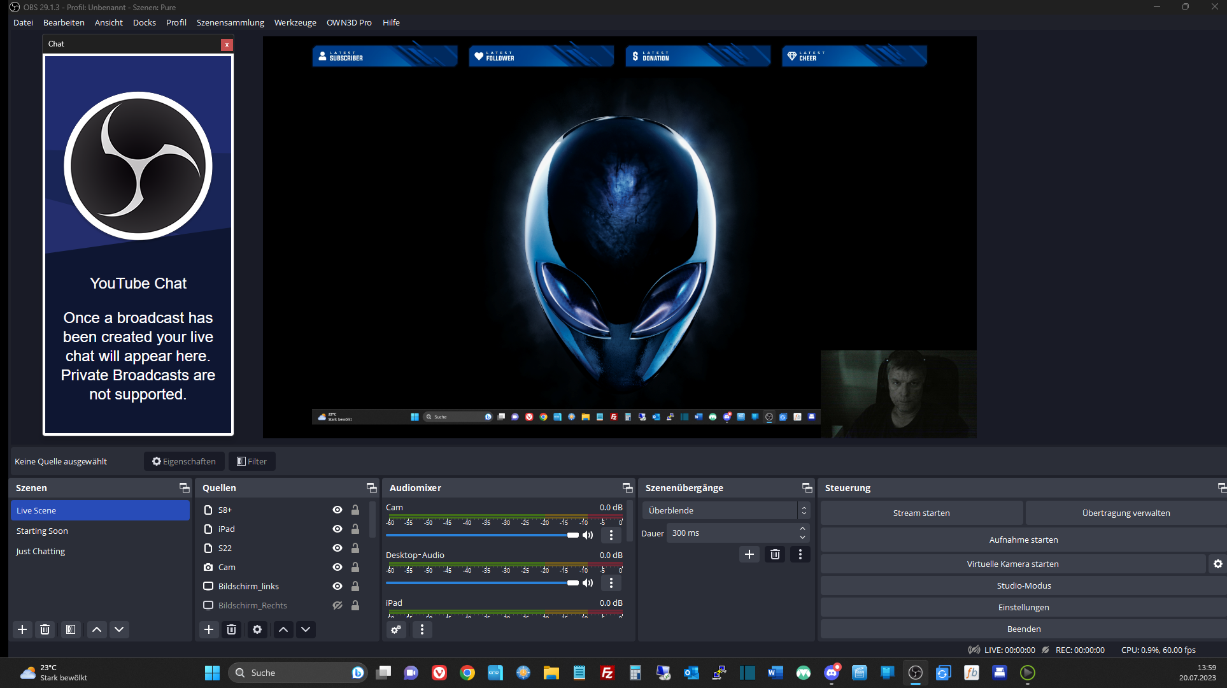Remove scene transition trash icon
This screenshot has height=688, width=1227.
[x=775, y=554]
